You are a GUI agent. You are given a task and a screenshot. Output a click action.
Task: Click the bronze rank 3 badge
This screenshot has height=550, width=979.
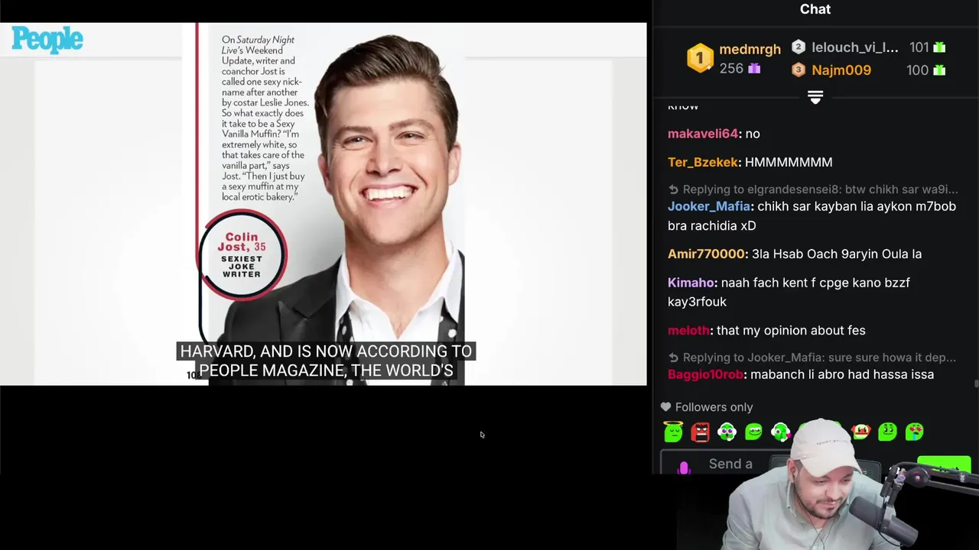click(x=798, y=70)
